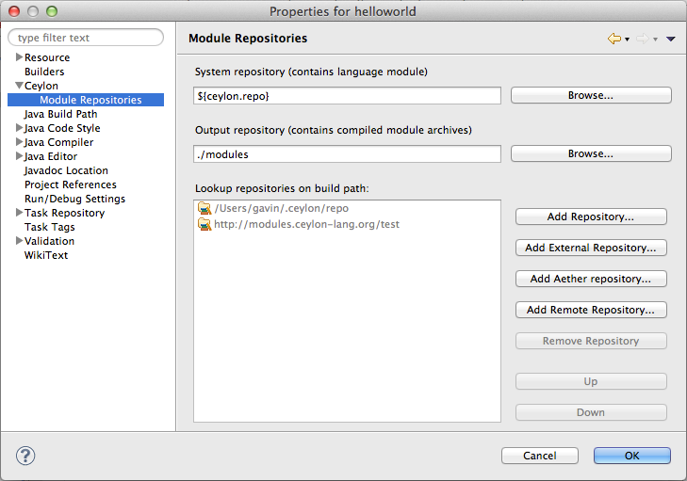Click the System repository path field
This screenshot has width=687, height=481.
pyautogui.click(x=347, y=95)
